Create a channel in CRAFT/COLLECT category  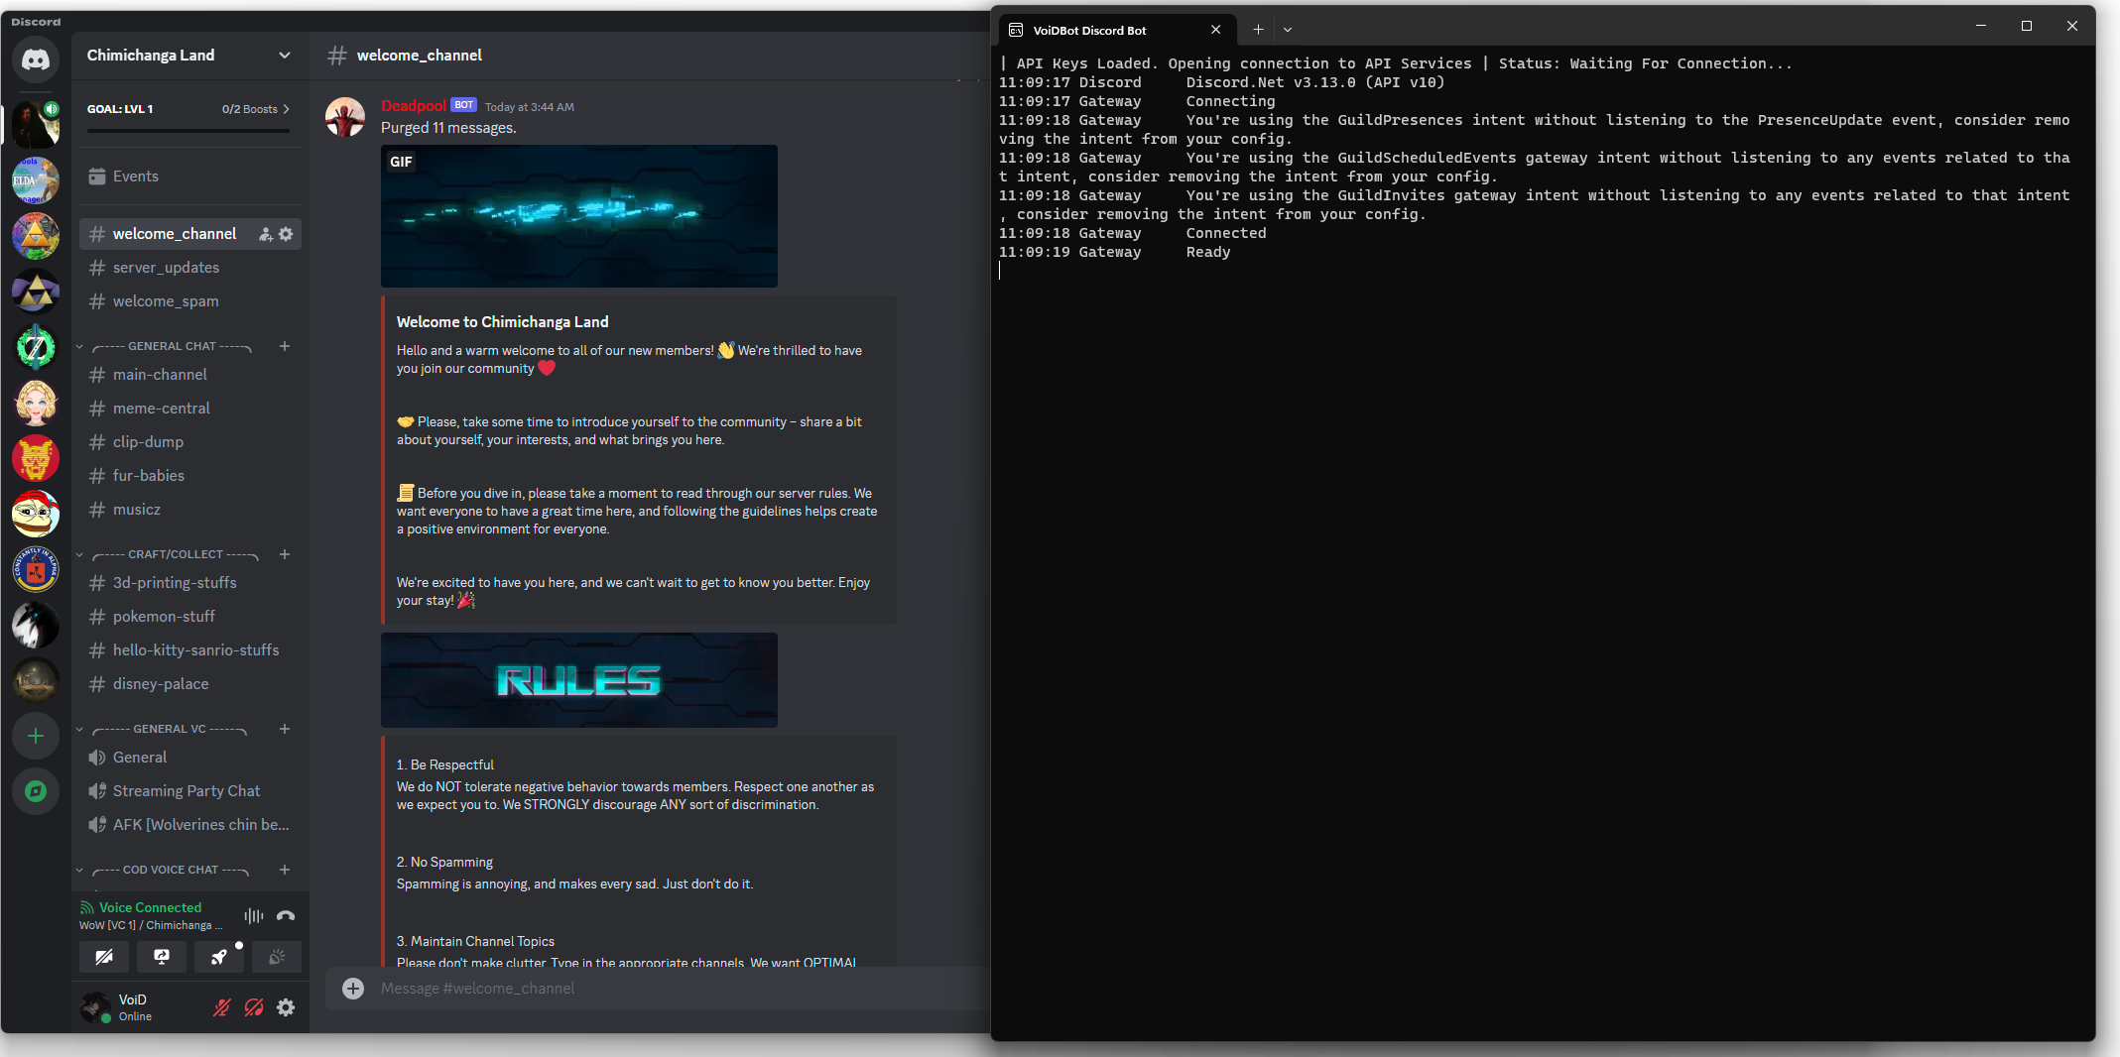pos(285,554)
